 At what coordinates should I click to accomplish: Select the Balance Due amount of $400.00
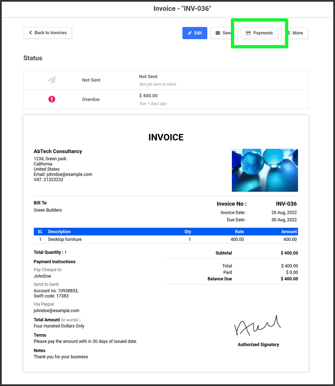289,279
